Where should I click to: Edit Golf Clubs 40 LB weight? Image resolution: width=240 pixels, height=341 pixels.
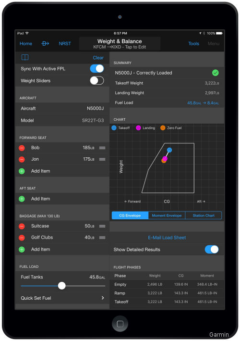(90, 238)
